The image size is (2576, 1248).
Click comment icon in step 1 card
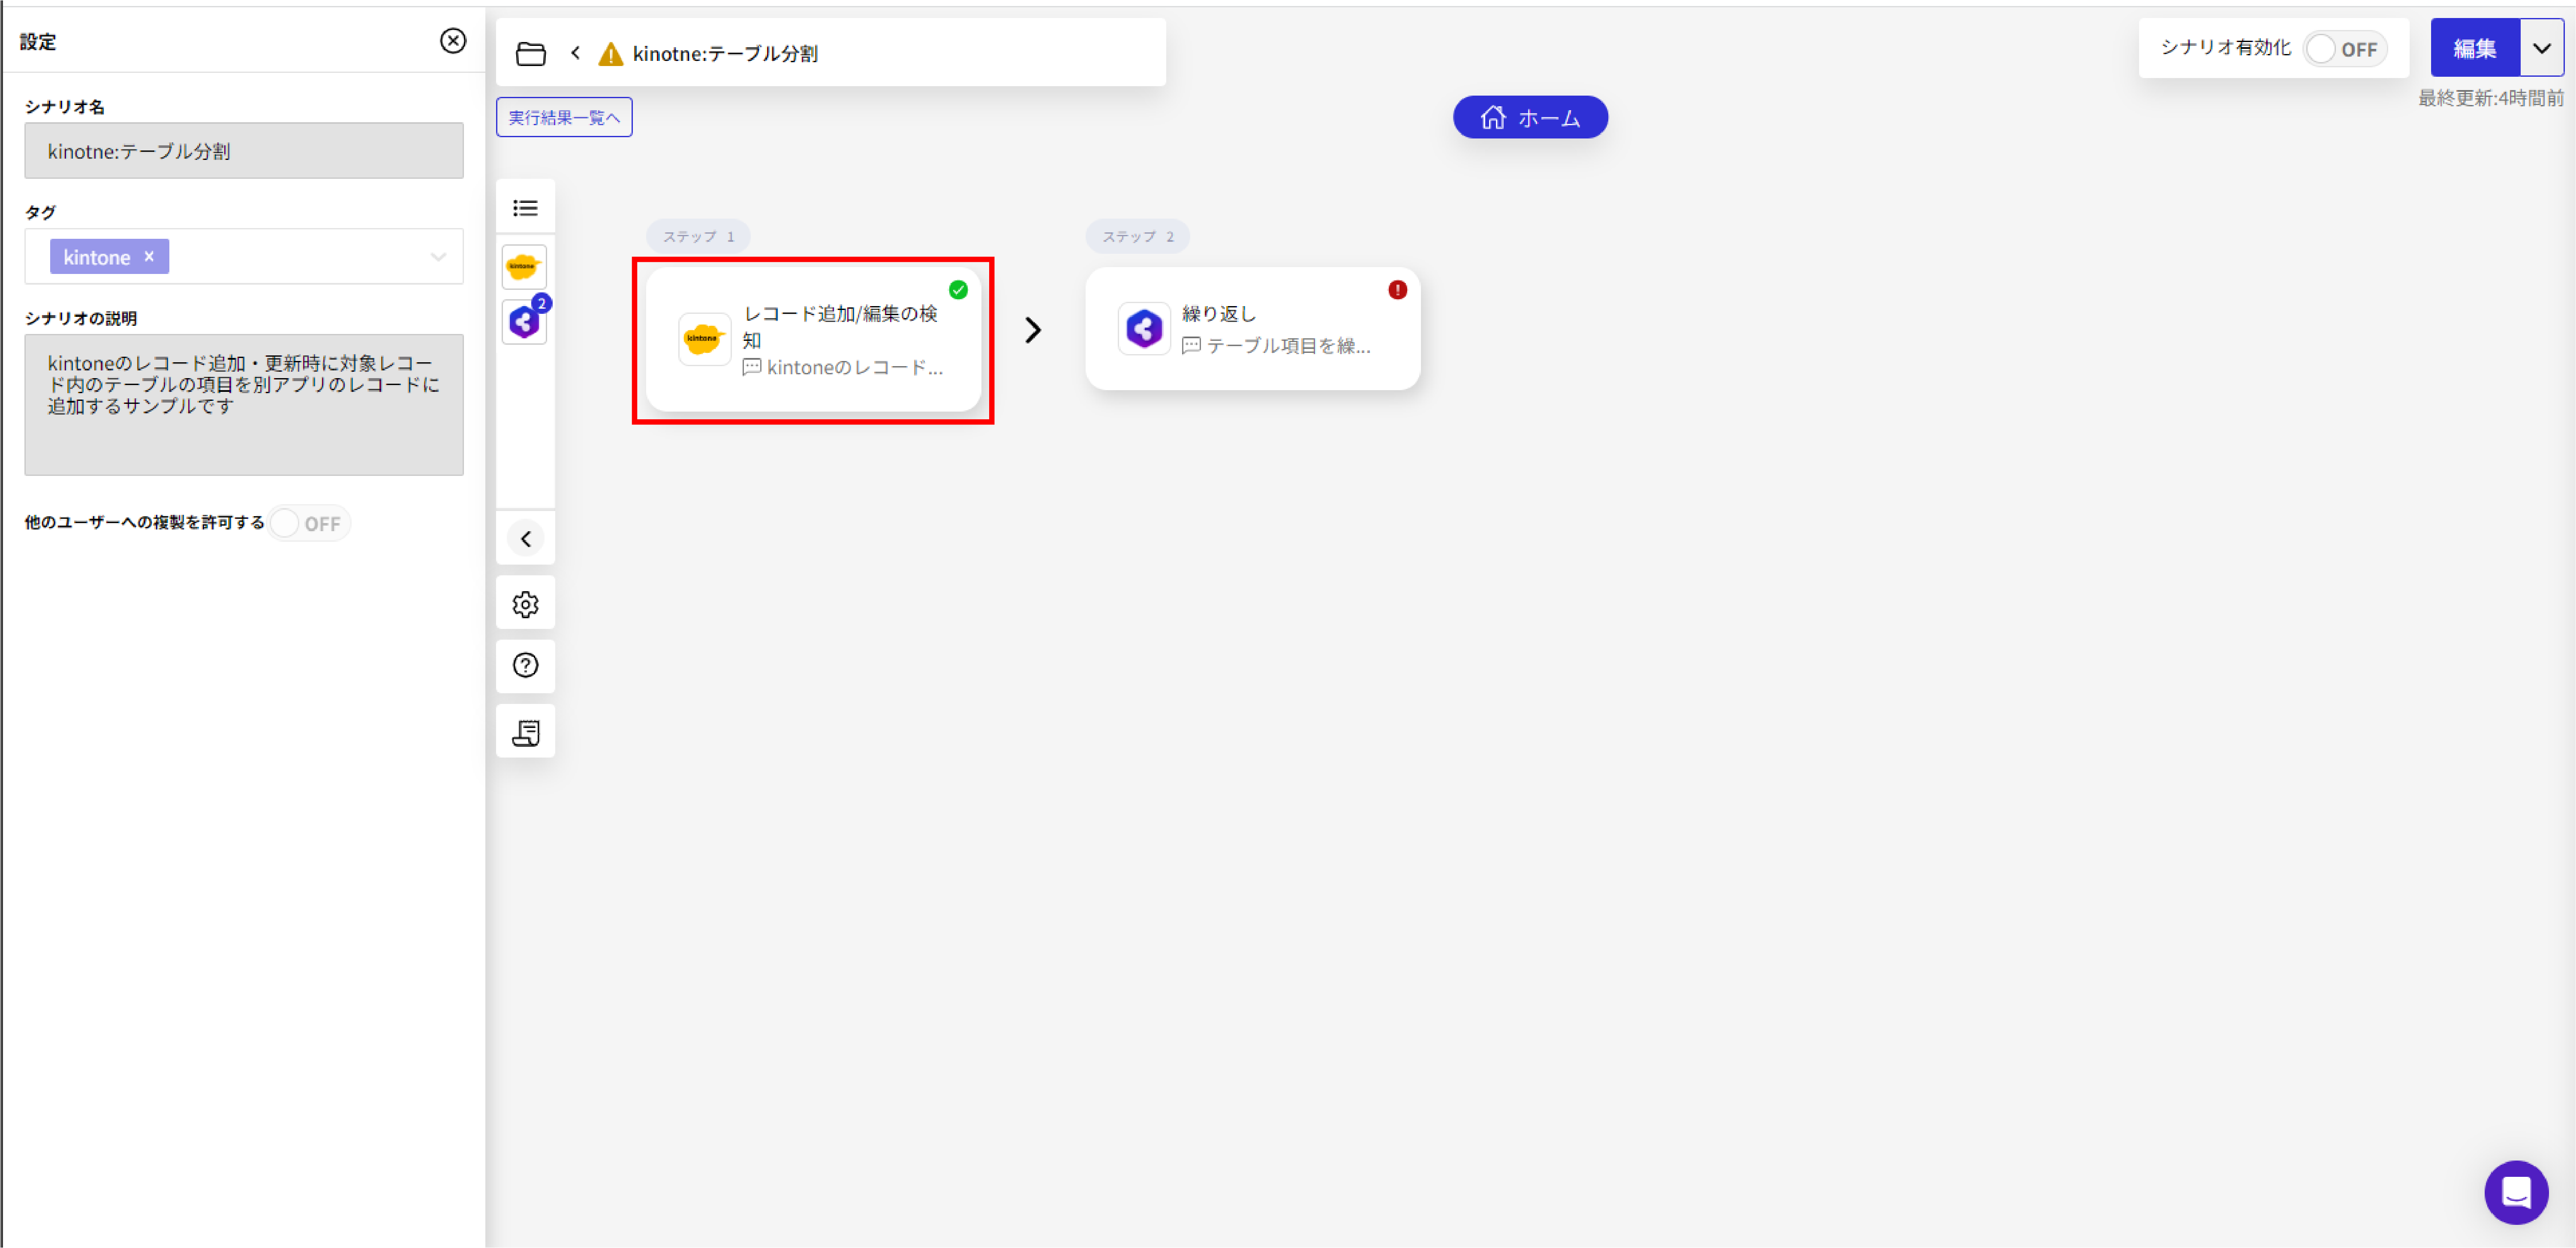752,367
